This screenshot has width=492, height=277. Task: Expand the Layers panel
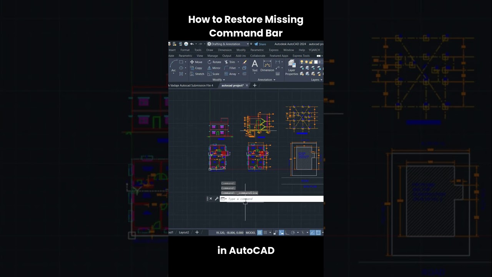click(x=317, y=80)
